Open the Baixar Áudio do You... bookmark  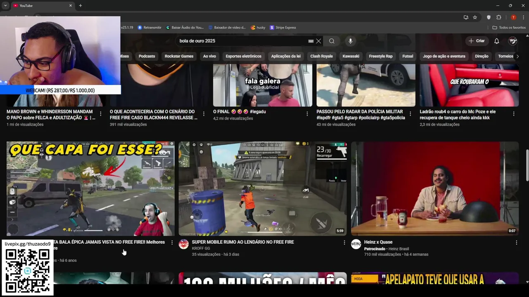pos(184,28)
